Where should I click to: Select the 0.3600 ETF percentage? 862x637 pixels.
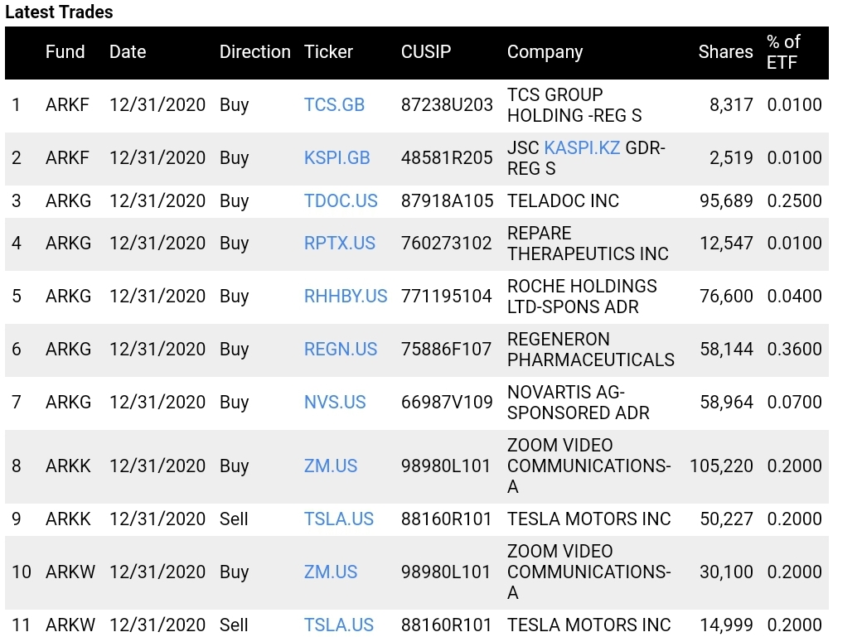click(794, 349)
